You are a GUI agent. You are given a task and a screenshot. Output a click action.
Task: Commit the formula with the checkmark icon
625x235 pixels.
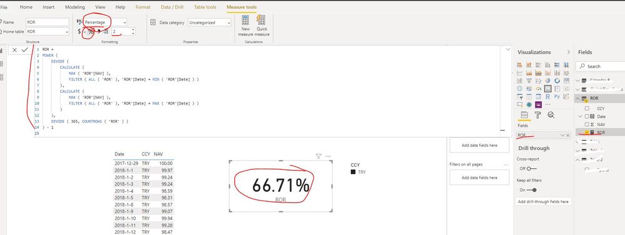[24, 50]
